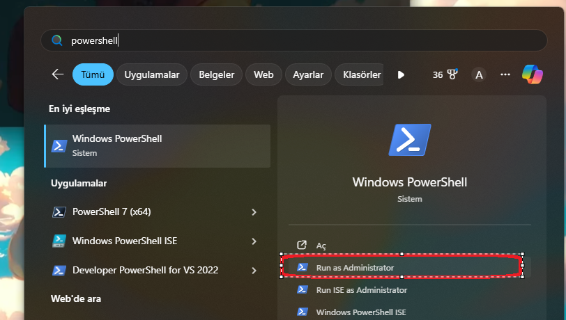Click the Windows PowerShell ISE result icon
Viewport: 566px width, 320px height.
(59, 241)
